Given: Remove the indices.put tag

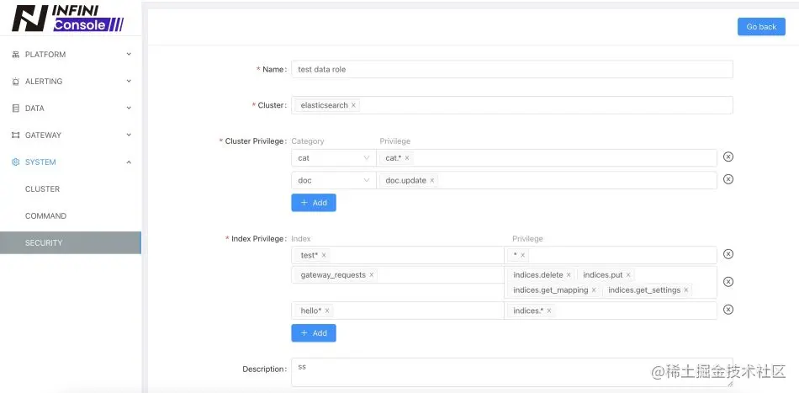Looking at the screenshot, I should point(628,274).
